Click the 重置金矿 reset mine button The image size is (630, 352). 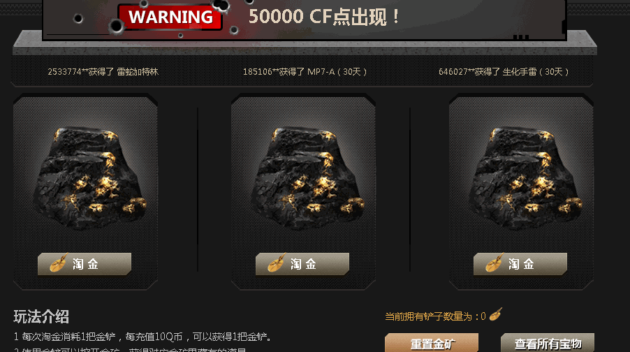(x=432, y=343)
